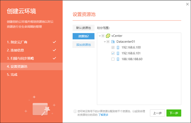Viewport: 191px width, 123px height.
Task: Select the 默认资源池 tab
Action: point(83,28)
